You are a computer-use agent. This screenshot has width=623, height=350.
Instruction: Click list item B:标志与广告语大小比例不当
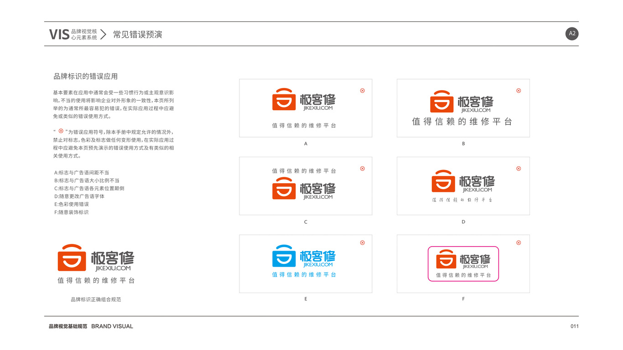(87, 180)
